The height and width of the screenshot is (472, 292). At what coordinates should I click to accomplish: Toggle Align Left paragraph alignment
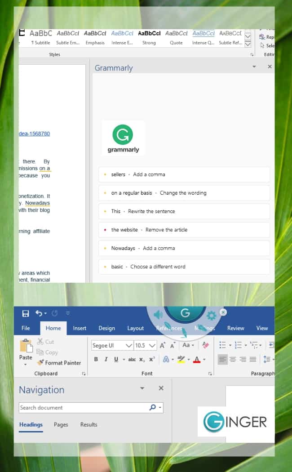[222, 359]
